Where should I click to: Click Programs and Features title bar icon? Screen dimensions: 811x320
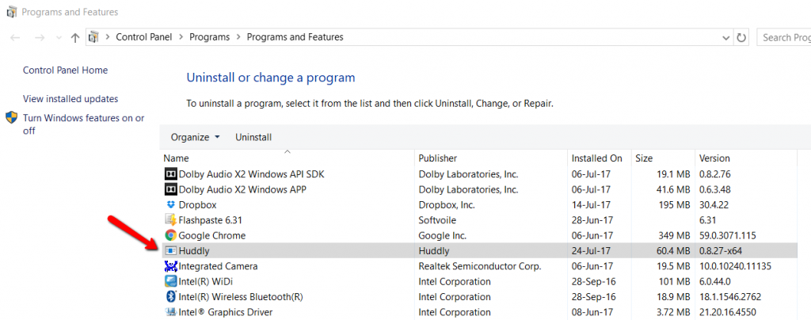(x=11, y=11)
